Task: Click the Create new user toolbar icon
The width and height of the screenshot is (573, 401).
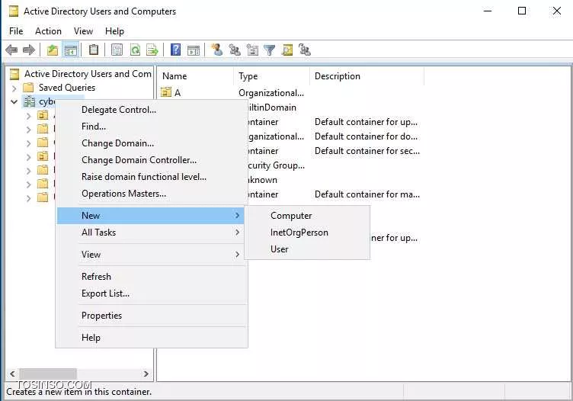Action: click(216, 50)
